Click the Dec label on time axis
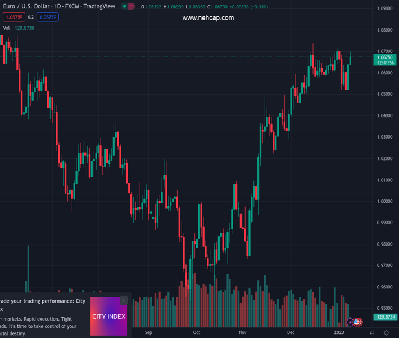 pos(290,332)
